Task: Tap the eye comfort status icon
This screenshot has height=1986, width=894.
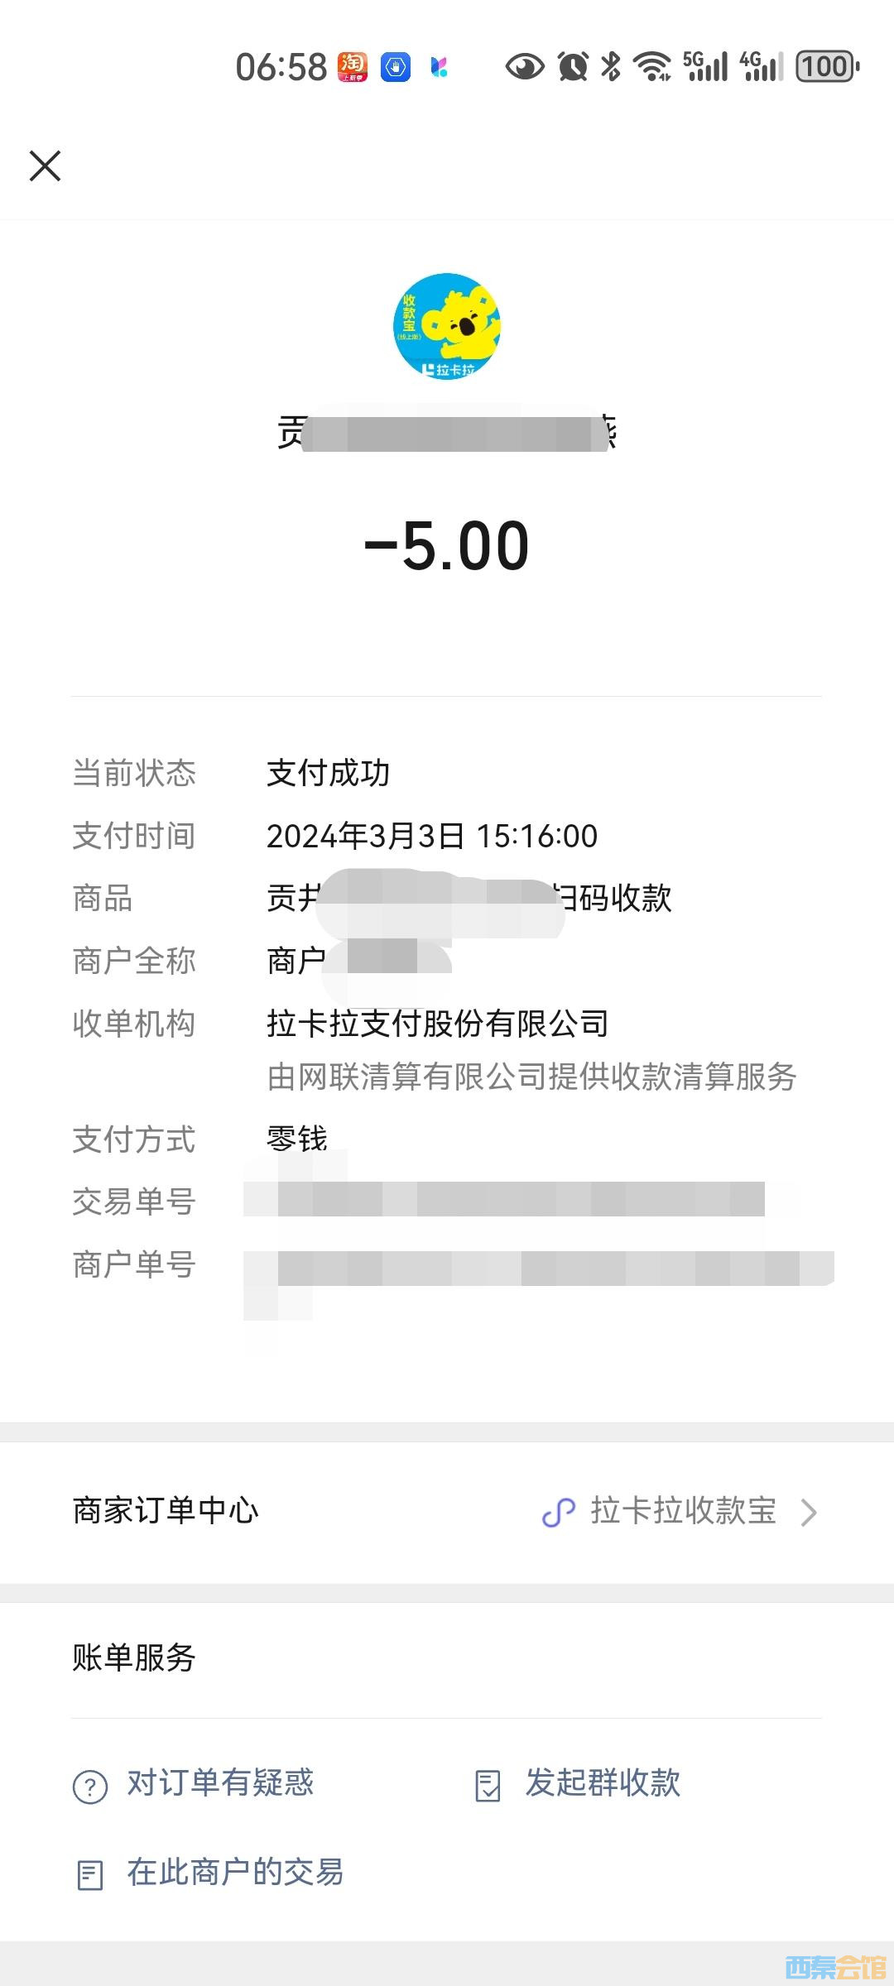Action: coord(525,66)
